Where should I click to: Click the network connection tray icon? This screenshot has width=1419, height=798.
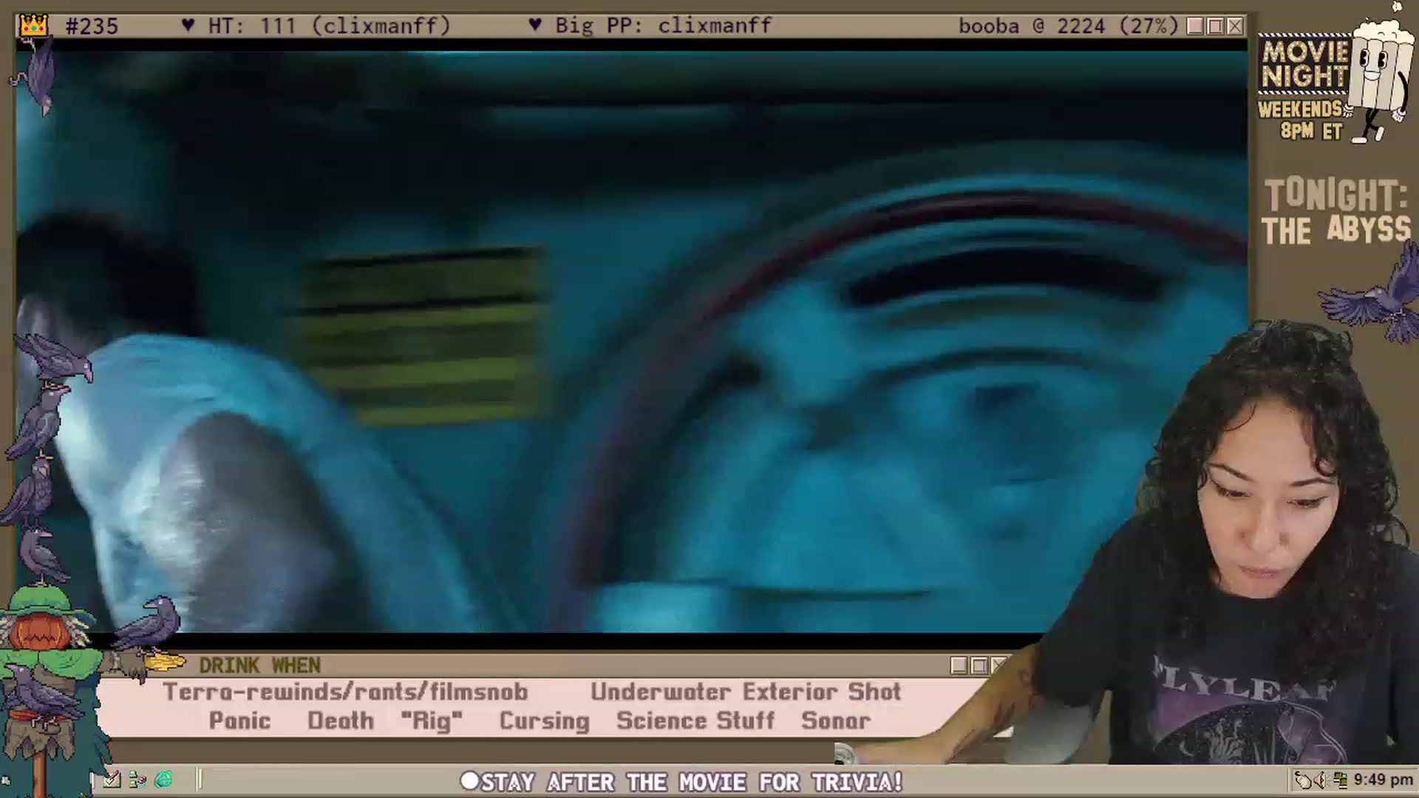(x=1340, y=780)
